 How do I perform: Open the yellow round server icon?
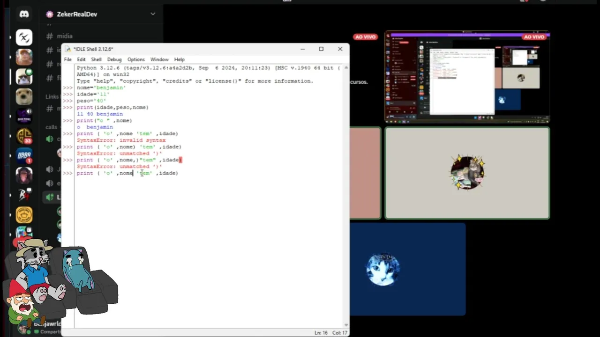click(x=24, y=215)
